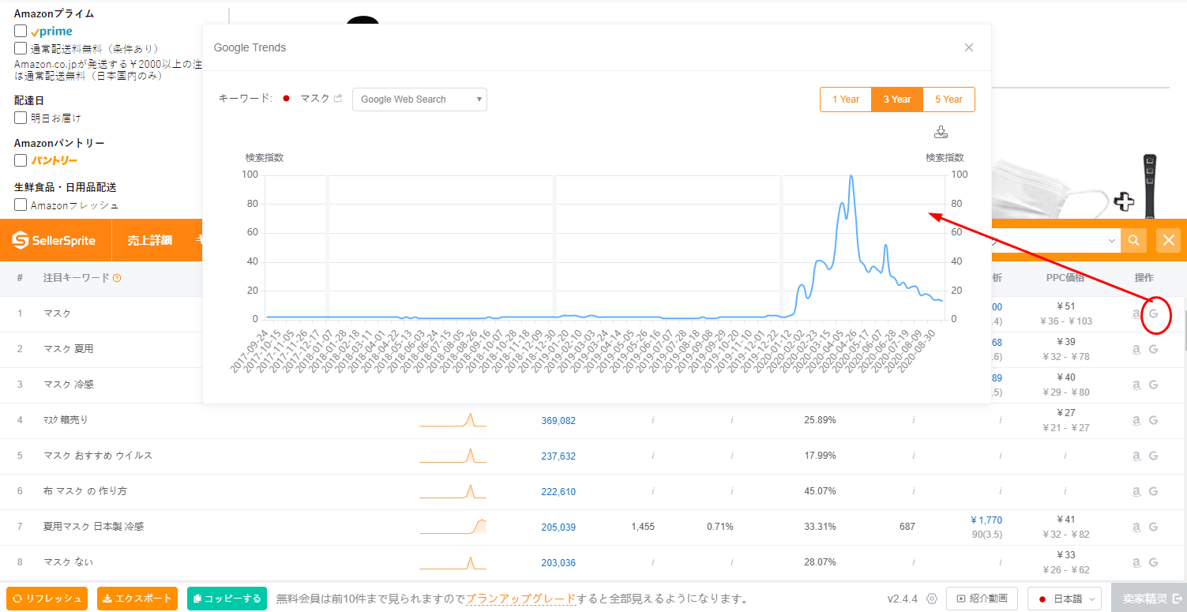Image resolution: width=1187 pixels, height=612 pixels.
Task: Click the v2.4.4 version text
Action: (902, 599)
